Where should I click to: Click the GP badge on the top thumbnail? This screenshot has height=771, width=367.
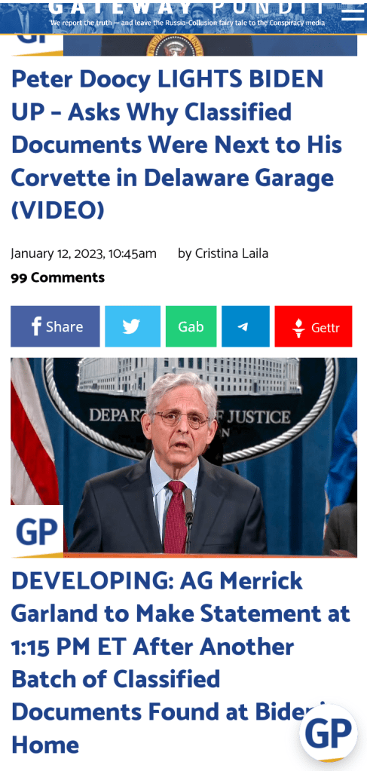pyautogui.click(x=37, y=44)
